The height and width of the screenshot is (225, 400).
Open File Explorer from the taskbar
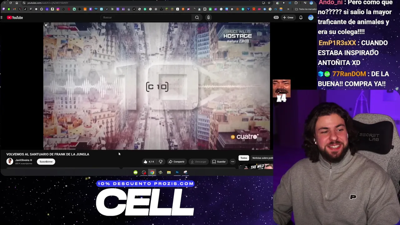coord(169,172)
